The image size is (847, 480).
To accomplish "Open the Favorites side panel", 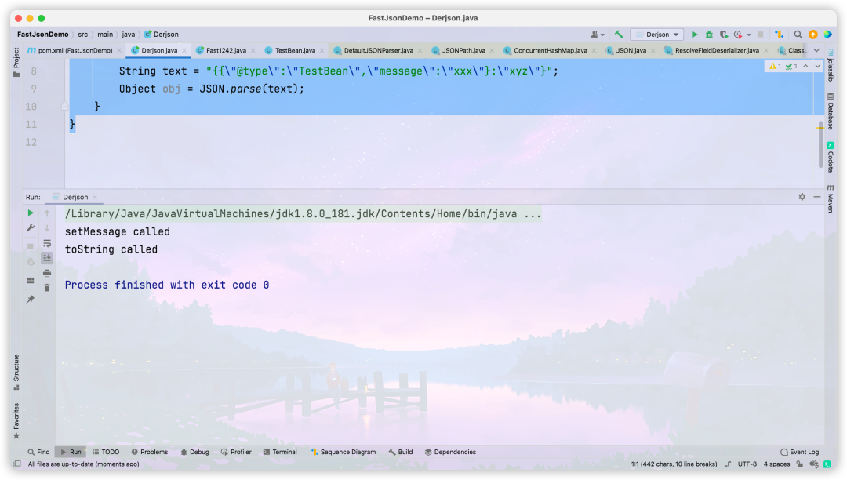I will coord(16,420).
